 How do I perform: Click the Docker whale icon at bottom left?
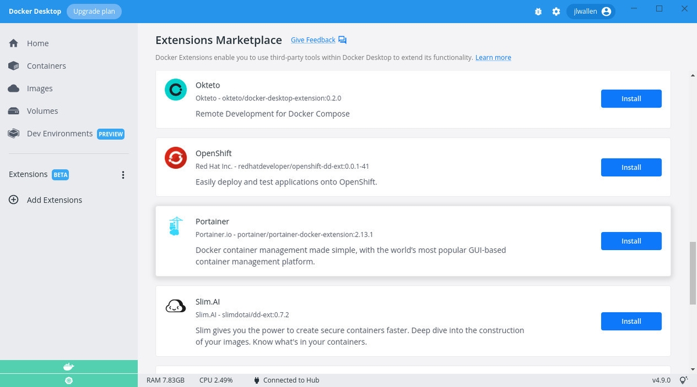(x=69, y=367)
